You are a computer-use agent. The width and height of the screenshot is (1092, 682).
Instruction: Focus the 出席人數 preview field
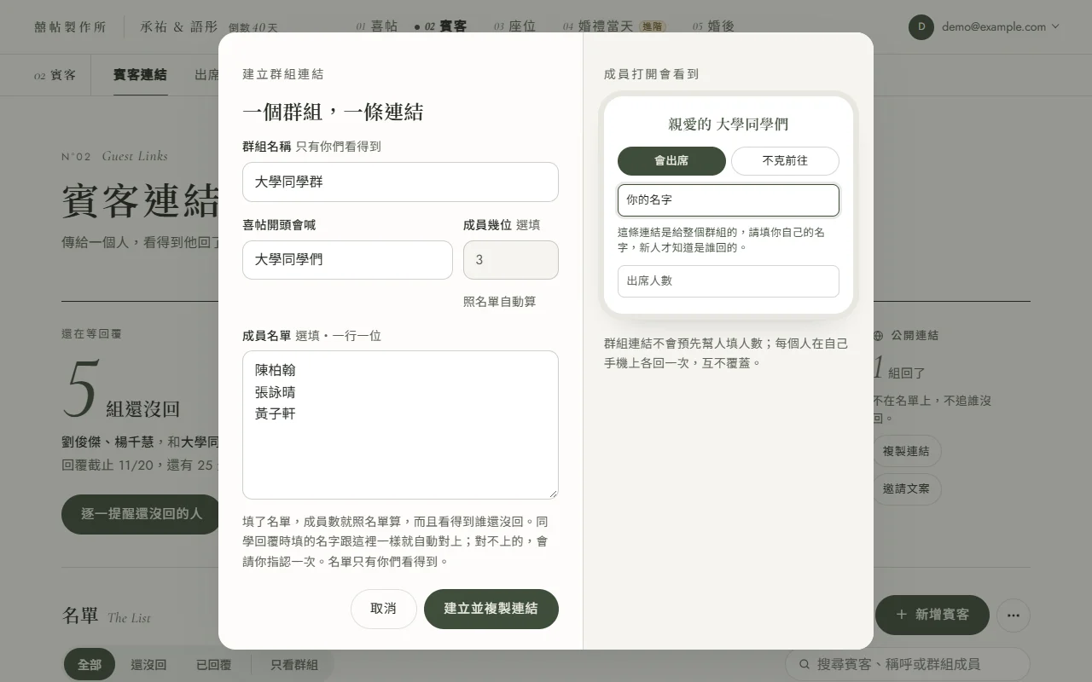[729, 281]
